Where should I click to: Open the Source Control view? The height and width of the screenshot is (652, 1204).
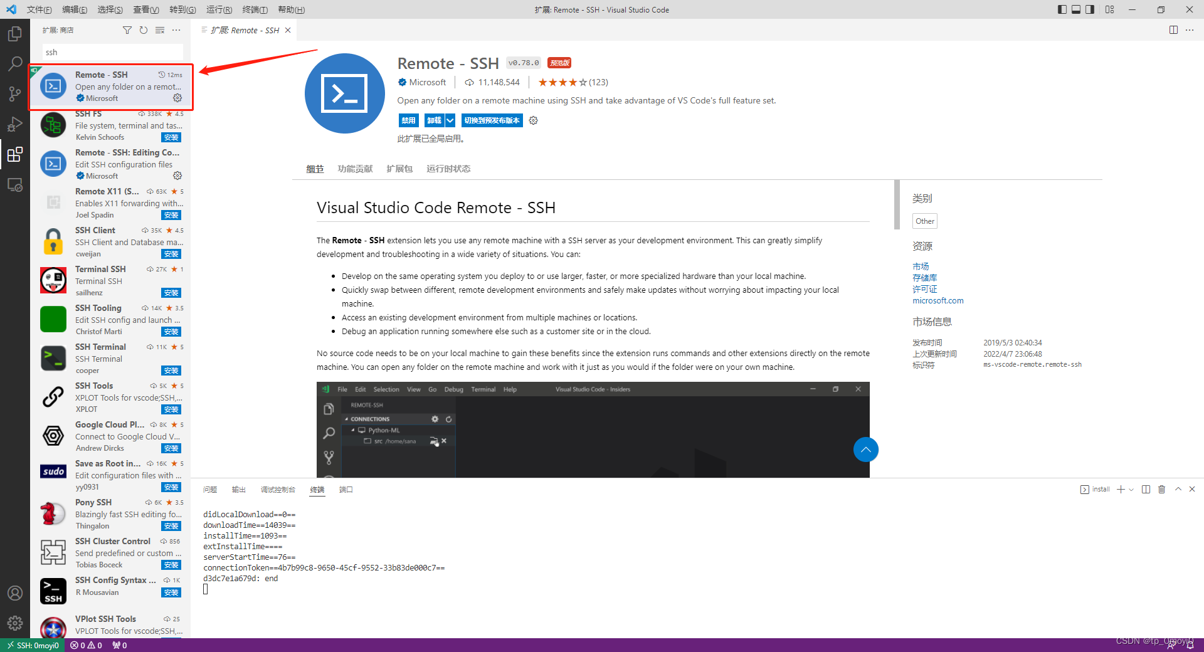15,93
